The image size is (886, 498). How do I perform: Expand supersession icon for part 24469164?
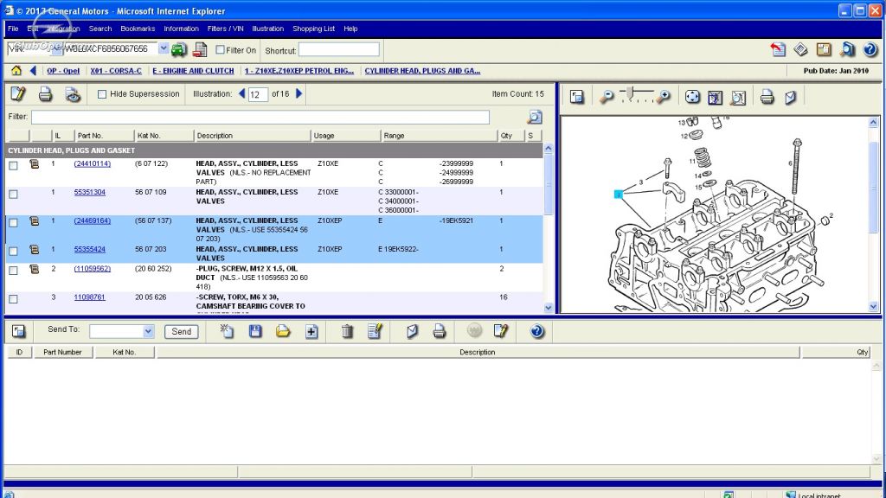pos(35,221)
